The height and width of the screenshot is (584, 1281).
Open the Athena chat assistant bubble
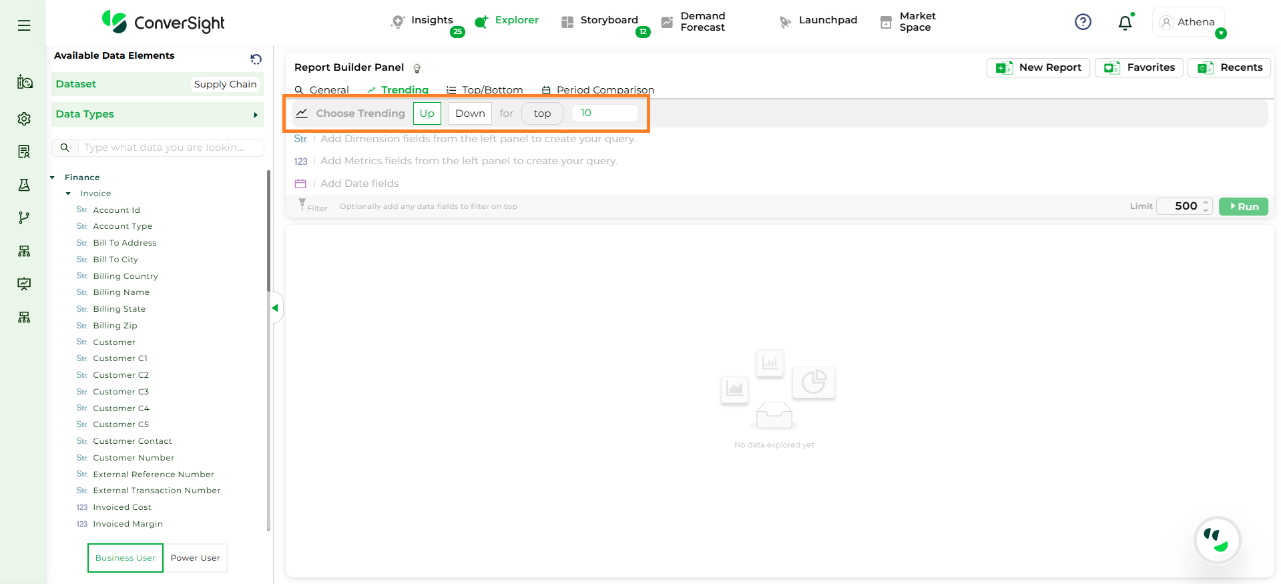point(1217,540)
